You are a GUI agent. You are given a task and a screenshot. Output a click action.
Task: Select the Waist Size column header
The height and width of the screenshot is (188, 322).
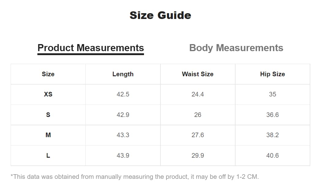198,74
